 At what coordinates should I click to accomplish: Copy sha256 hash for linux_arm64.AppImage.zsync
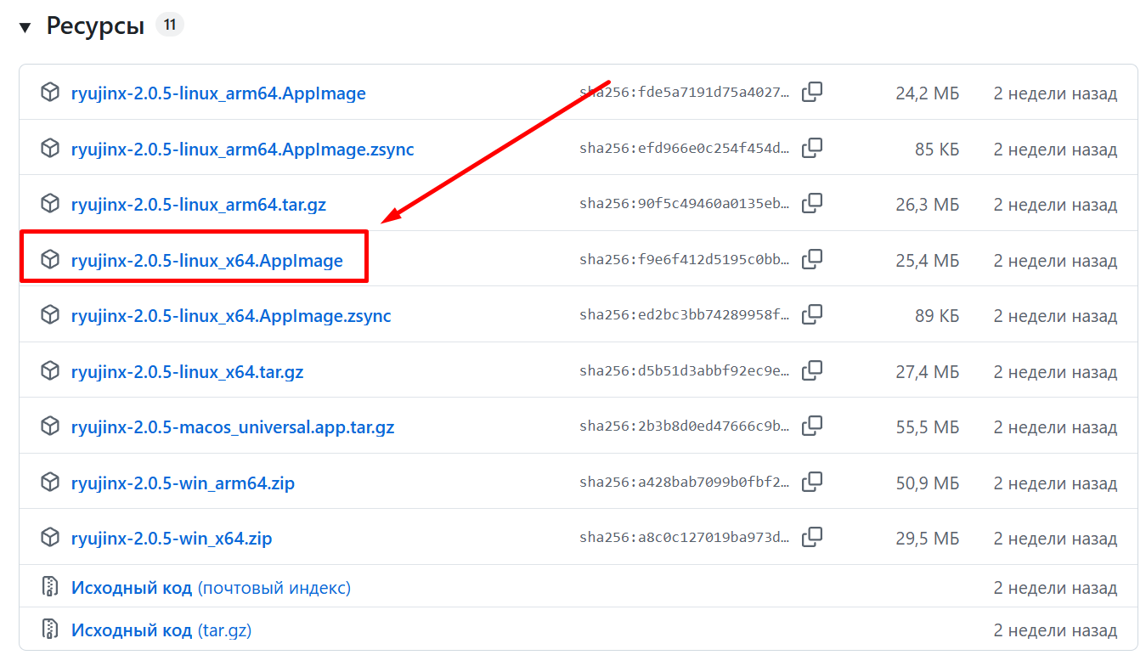[x=812, y=148]
